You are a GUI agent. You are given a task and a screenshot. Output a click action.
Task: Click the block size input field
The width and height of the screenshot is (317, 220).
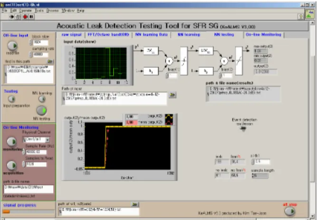[40, 43]
